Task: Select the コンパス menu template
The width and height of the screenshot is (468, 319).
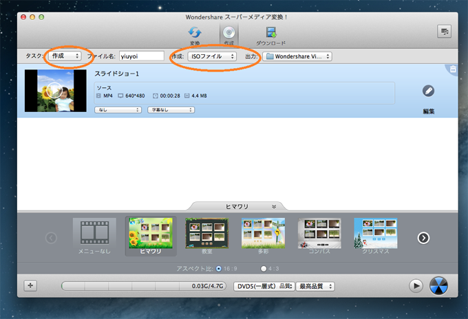Action: (x=319, y=236)
